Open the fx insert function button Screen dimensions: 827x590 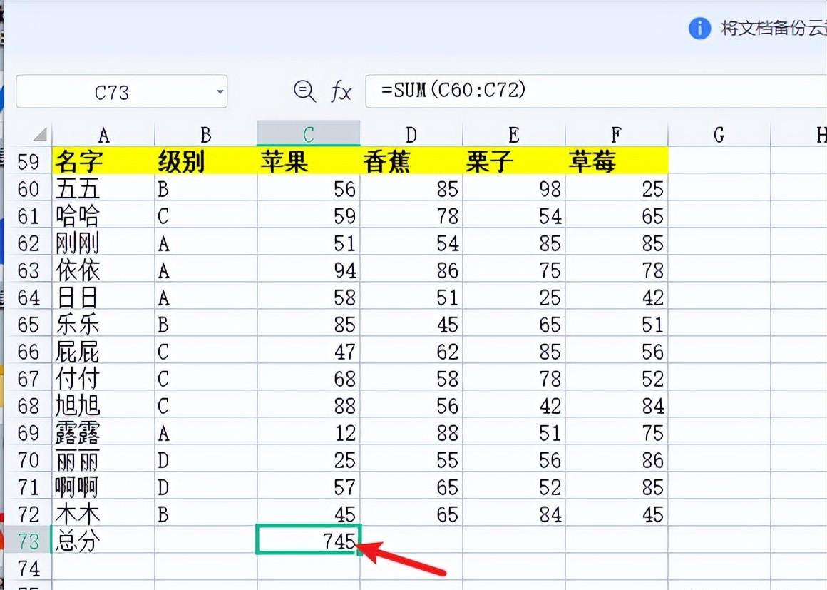point(341,92)
